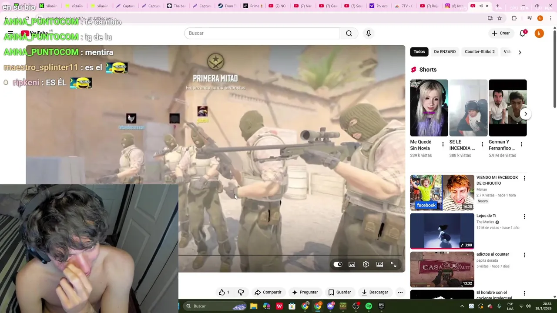This screenshot has width=557, height=313.
Task: Click the Compartir button
Action: tap(268, 292)
